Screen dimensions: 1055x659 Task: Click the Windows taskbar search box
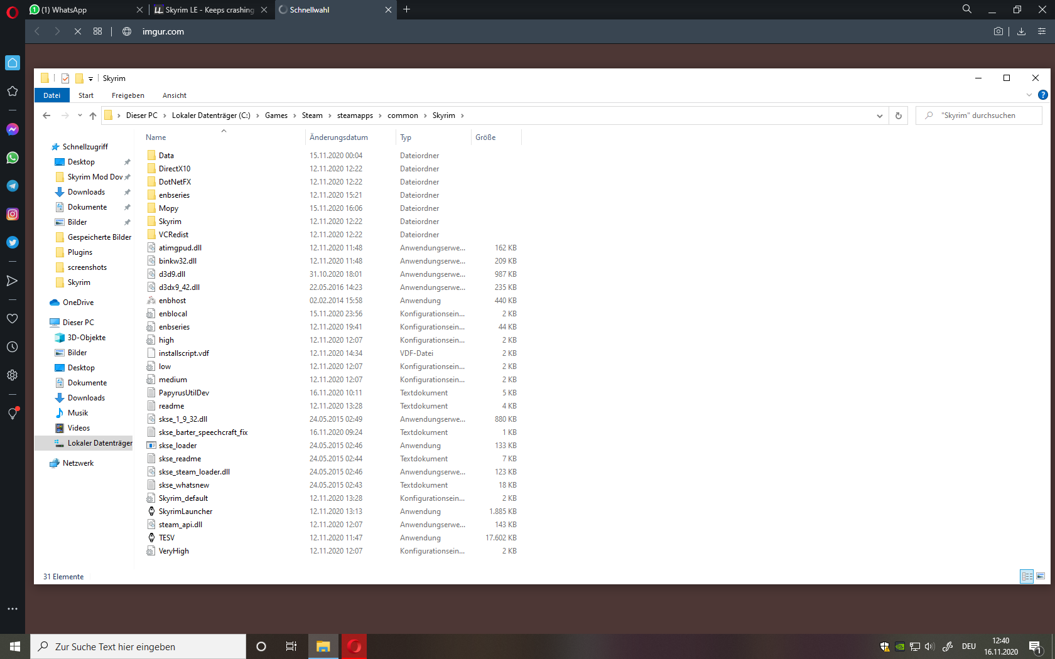click(138, 646)
